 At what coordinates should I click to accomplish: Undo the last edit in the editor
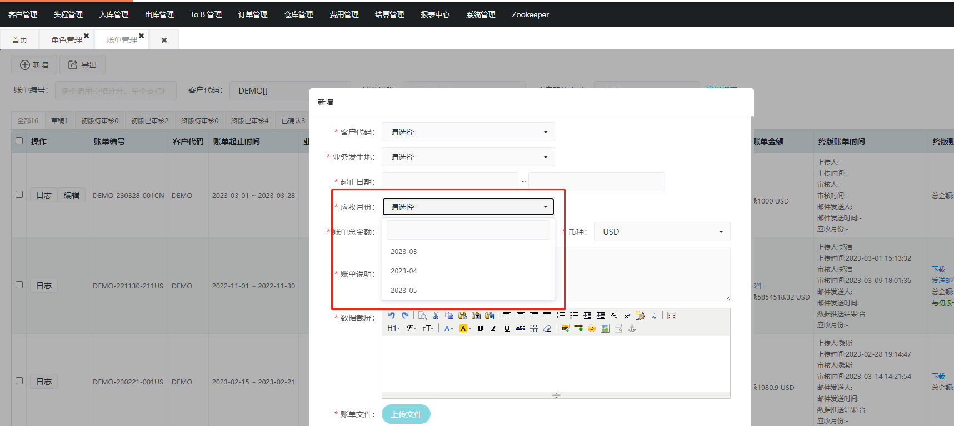(392, 316)
